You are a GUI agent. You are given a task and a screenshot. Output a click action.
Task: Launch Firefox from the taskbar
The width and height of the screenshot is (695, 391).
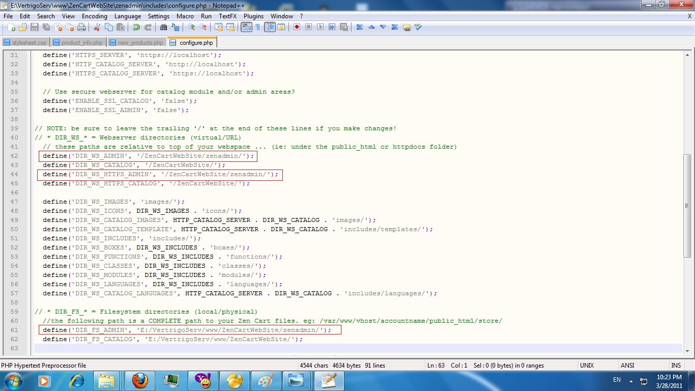(140, 380)
